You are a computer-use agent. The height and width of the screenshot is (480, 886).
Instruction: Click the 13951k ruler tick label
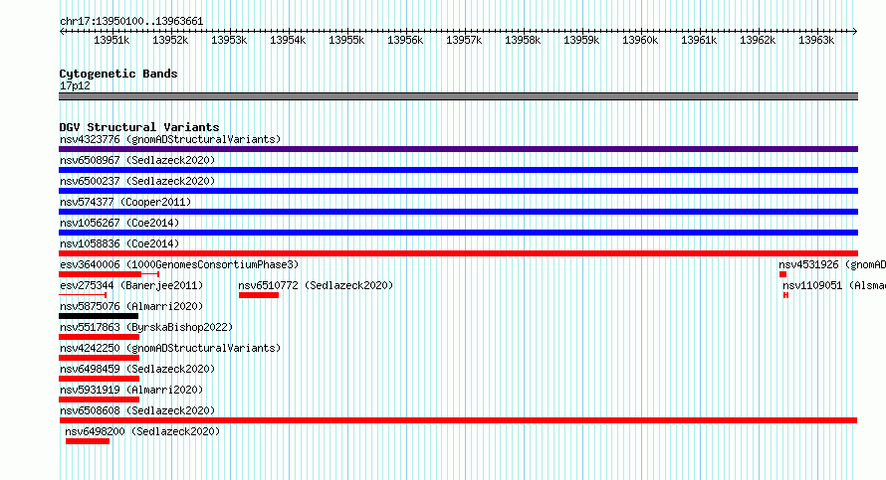[111, 40]
